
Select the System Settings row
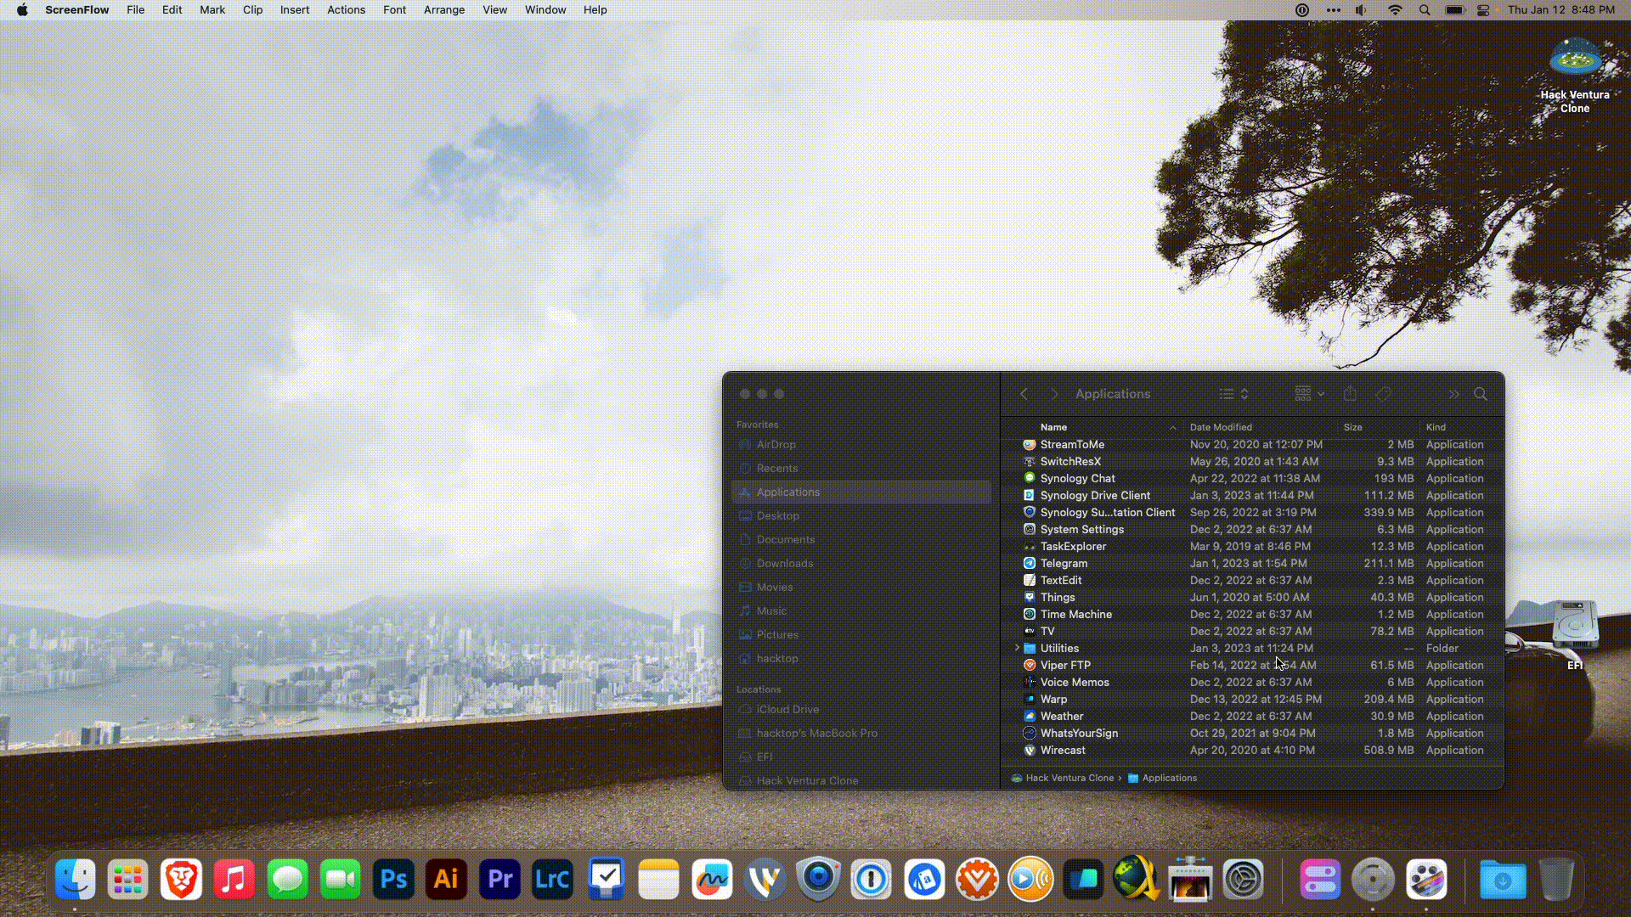[x=1253, y=529]
